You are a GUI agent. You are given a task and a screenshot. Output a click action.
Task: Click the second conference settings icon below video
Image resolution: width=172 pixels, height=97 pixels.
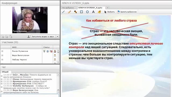point(6,37)
